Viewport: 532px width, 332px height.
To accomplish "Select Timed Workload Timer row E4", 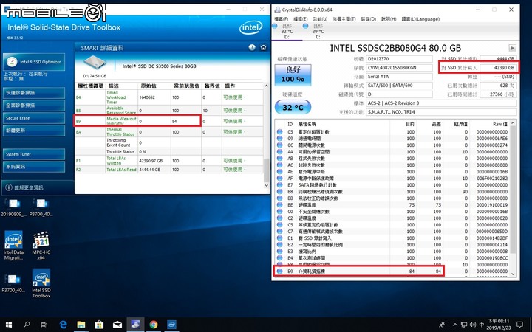I will pyautogui.click(x=169, y=97).
